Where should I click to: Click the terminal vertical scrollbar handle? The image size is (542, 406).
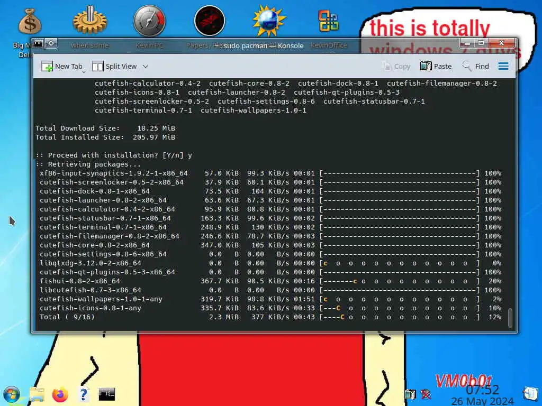coord(510,318)
